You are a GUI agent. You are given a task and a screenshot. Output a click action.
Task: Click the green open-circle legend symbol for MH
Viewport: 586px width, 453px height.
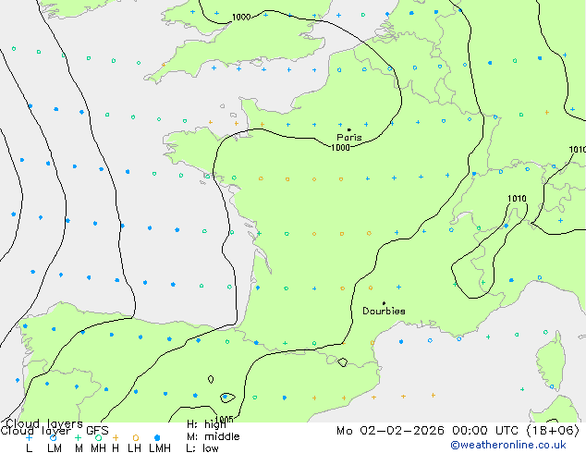[x=98, y=437]
